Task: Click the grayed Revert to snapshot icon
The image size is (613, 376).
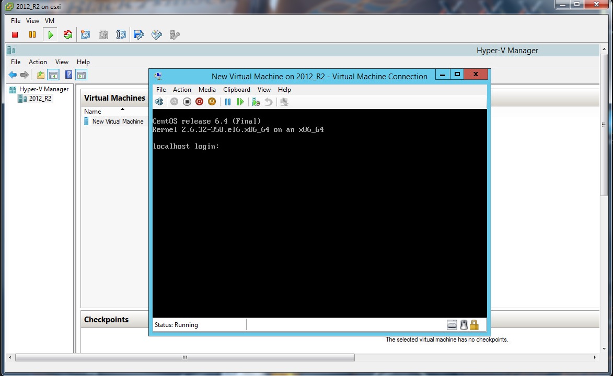Action: pyautogui.click(x=103, y=35)
